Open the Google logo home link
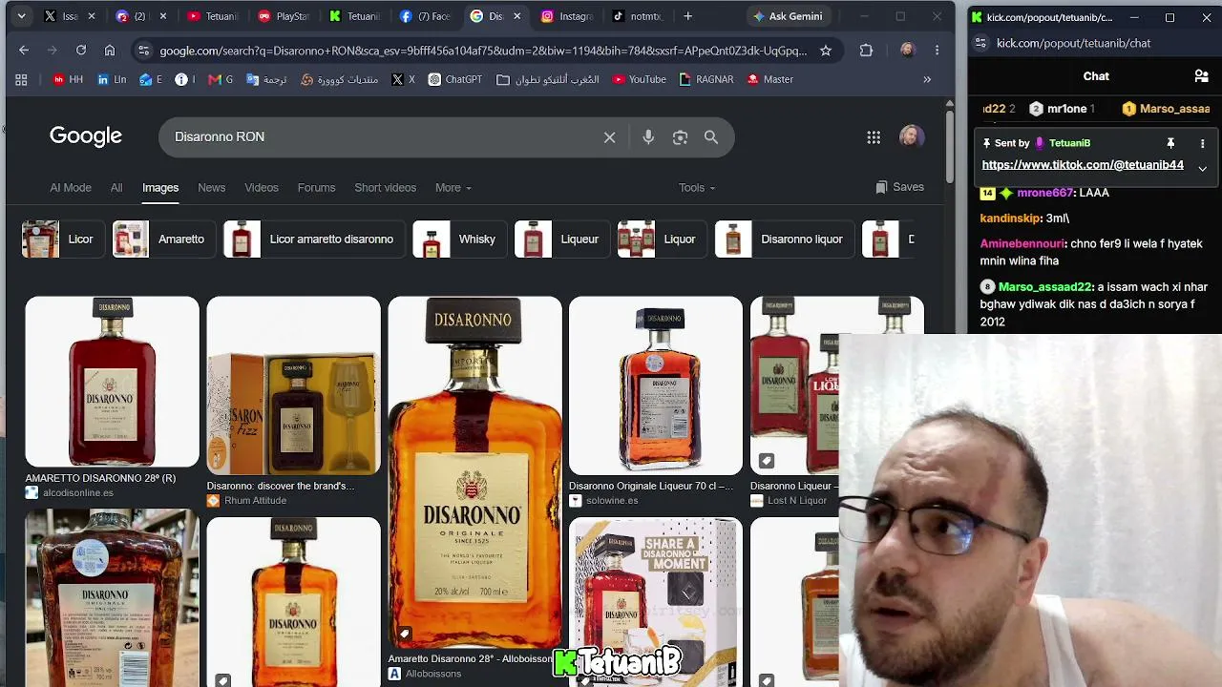 [86, 136]
